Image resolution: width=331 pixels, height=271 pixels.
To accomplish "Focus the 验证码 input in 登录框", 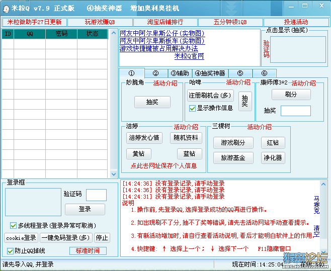I will [96, 195].
